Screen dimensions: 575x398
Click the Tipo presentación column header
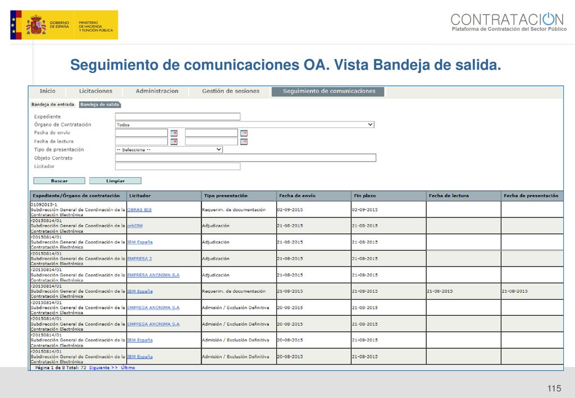pos(239,196)
